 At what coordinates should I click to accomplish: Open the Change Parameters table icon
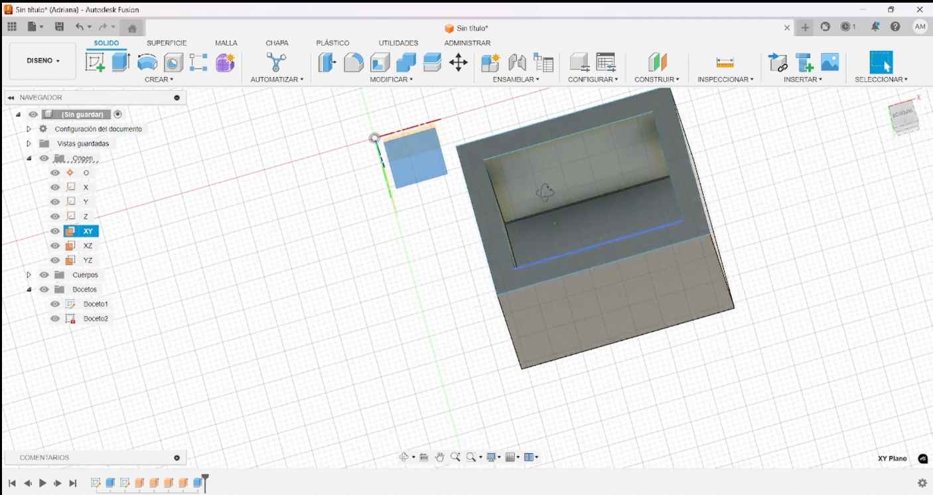click(606, 62)
